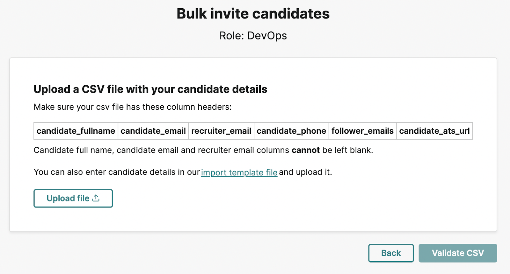Click the DevOps role name
This screenshot has width=510, height=274.
tap(267, 36)
